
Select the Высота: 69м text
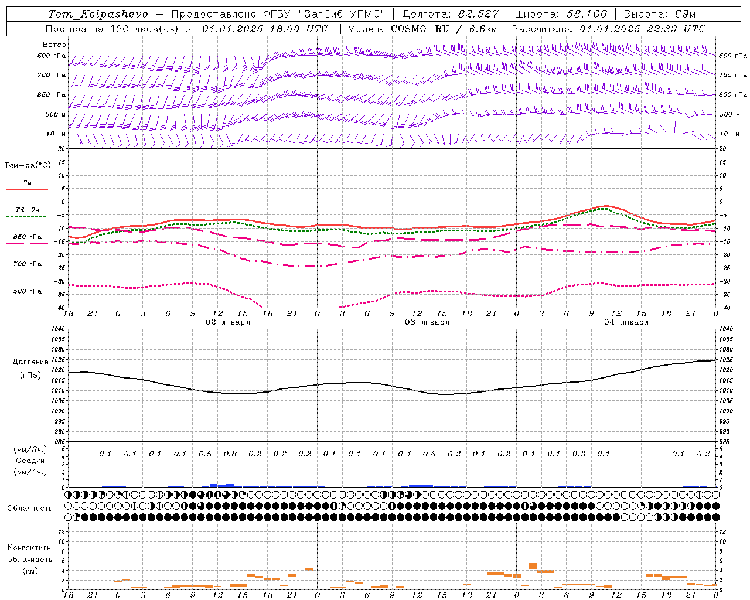click(x=660, y=14)
